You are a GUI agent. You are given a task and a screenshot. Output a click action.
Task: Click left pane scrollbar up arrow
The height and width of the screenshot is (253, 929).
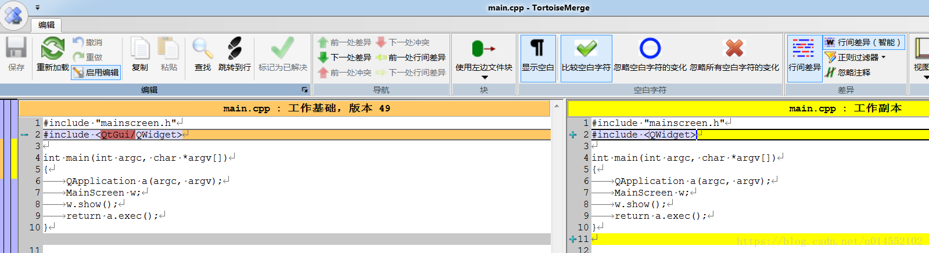coord(557,106)
